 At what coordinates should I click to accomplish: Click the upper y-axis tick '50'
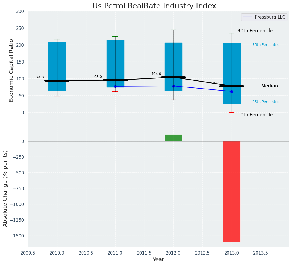(21, 96)
